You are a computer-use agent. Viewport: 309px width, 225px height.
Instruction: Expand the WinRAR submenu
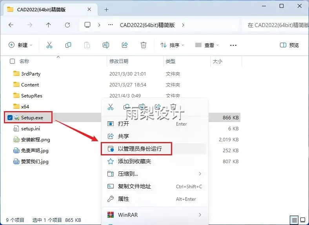click(x=200, y=215)
